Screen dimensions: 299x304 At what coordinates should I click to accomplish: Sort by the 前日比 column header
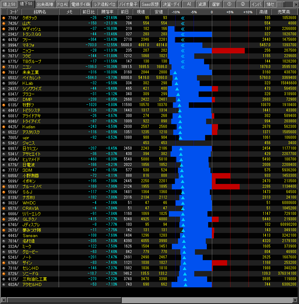pos(88,12)
